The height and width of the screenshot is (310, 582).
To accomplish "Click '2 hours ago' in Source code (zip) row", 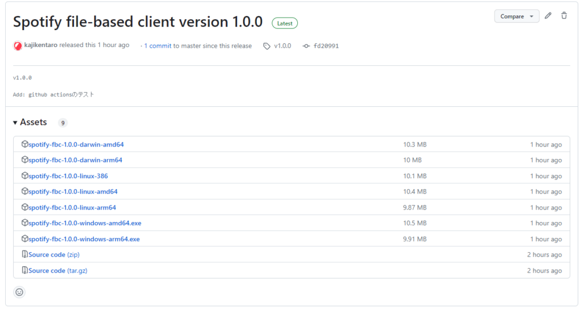I will (x=544, y=255).
